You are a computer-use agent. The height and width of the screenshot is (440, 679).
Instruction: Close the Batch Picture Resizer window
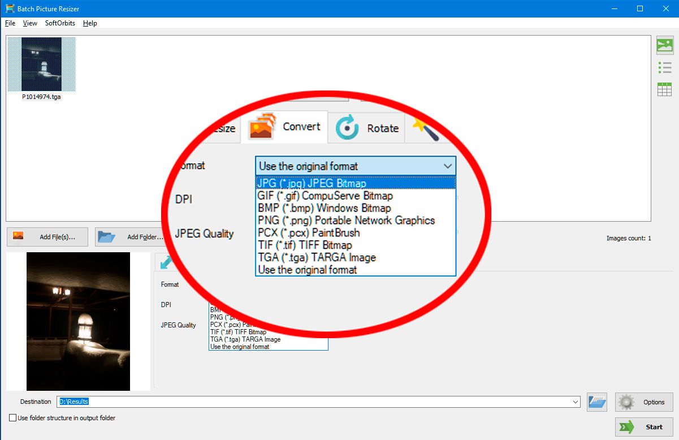click(x=666, y=8)
